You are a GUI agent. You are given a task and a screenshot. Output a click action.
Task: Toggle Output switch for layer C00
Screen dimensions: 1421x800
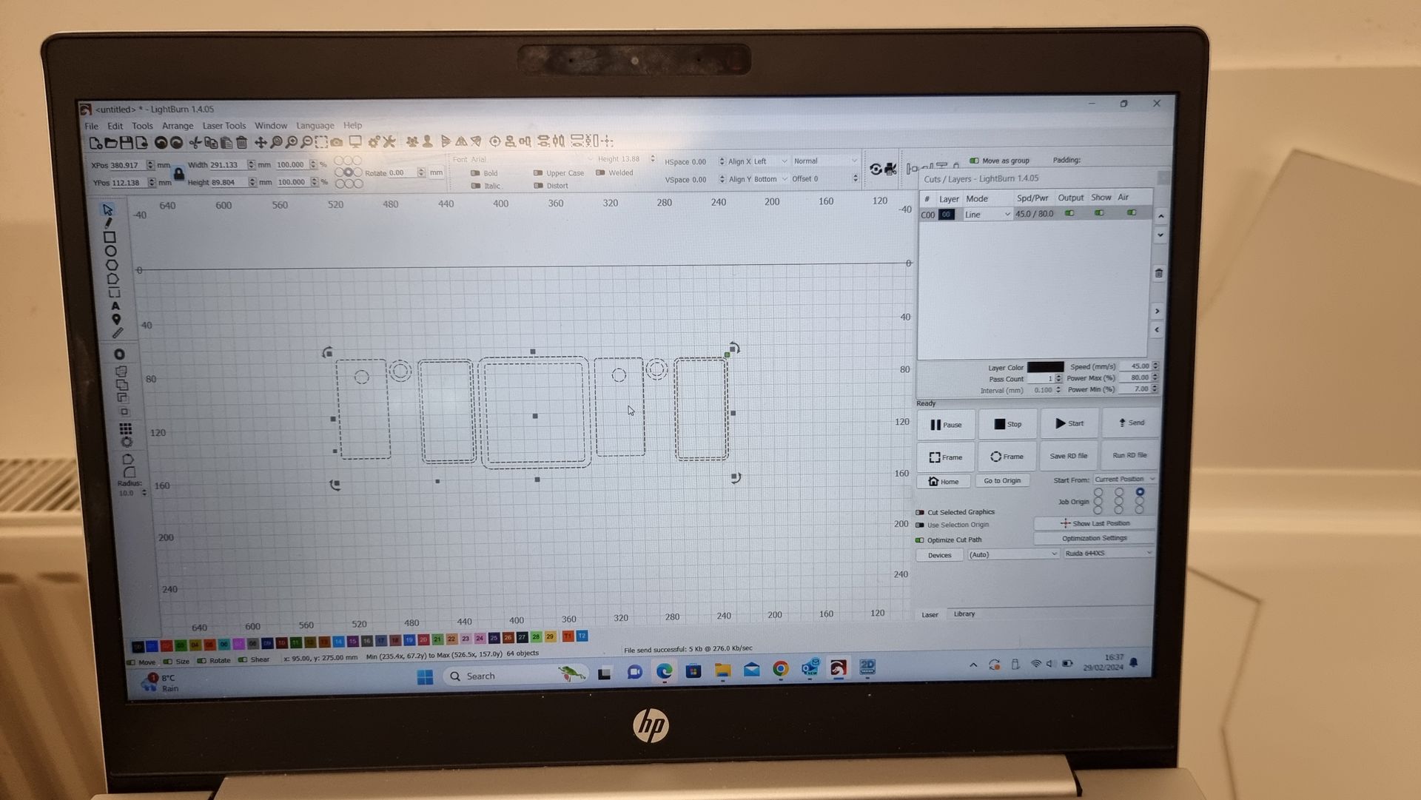[x=1069, y=213]
